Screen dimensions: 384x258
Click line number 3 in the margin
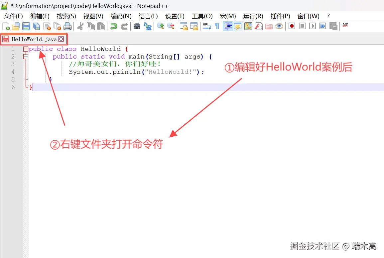point(13,64)
